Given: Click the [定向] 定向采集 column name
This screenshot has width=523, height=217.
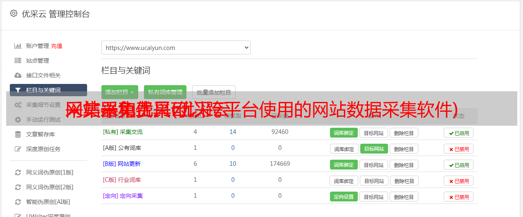Looking at the screenshot, I should click(x=123, y=196).
